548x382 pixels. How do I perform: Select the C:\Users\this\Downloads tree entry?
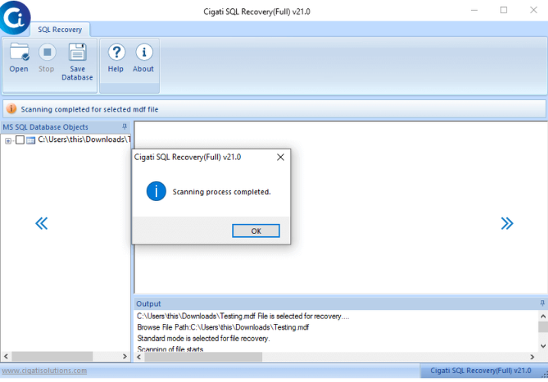84,139
